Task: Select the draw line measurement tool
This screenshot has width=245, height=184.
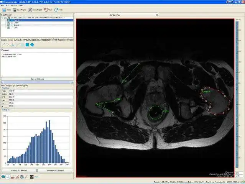Action: click(3, 45)
